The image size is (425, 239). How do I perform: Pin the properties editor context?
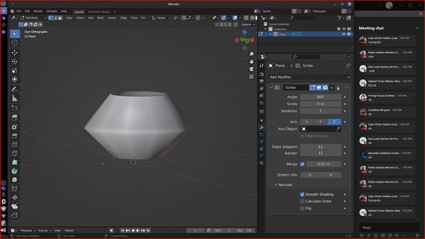348,66
